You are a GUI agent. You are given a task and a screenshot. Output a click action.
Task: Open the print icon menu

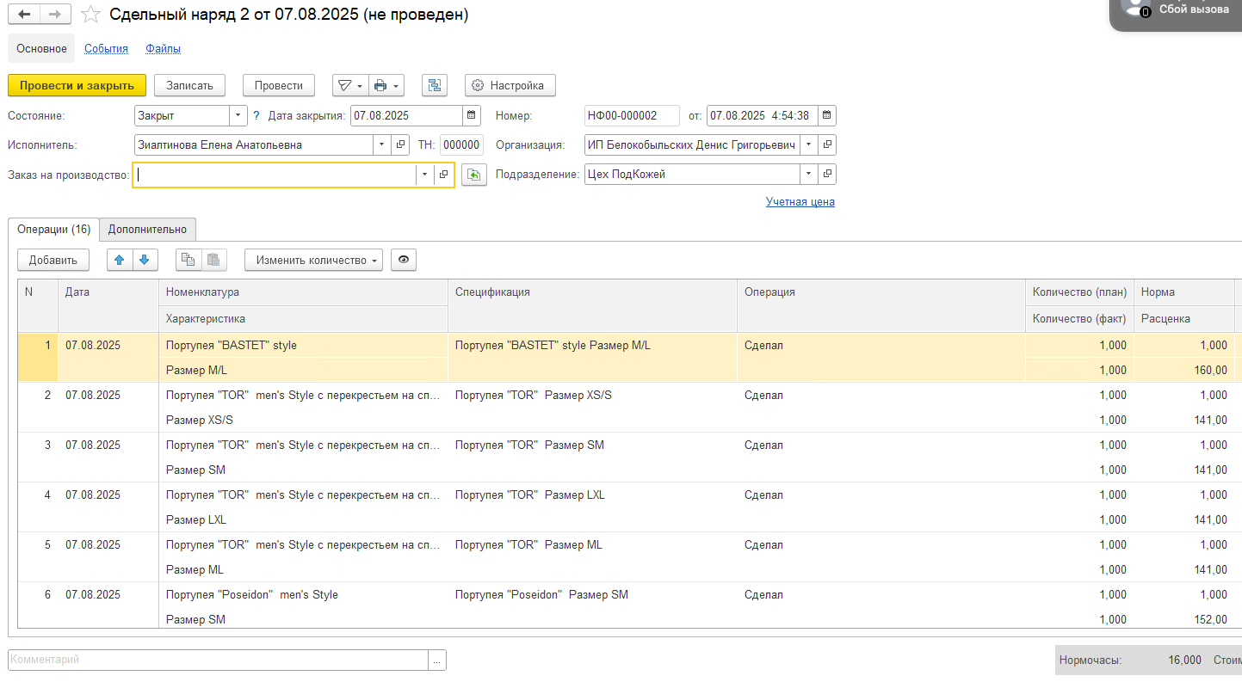click(386, 85)
